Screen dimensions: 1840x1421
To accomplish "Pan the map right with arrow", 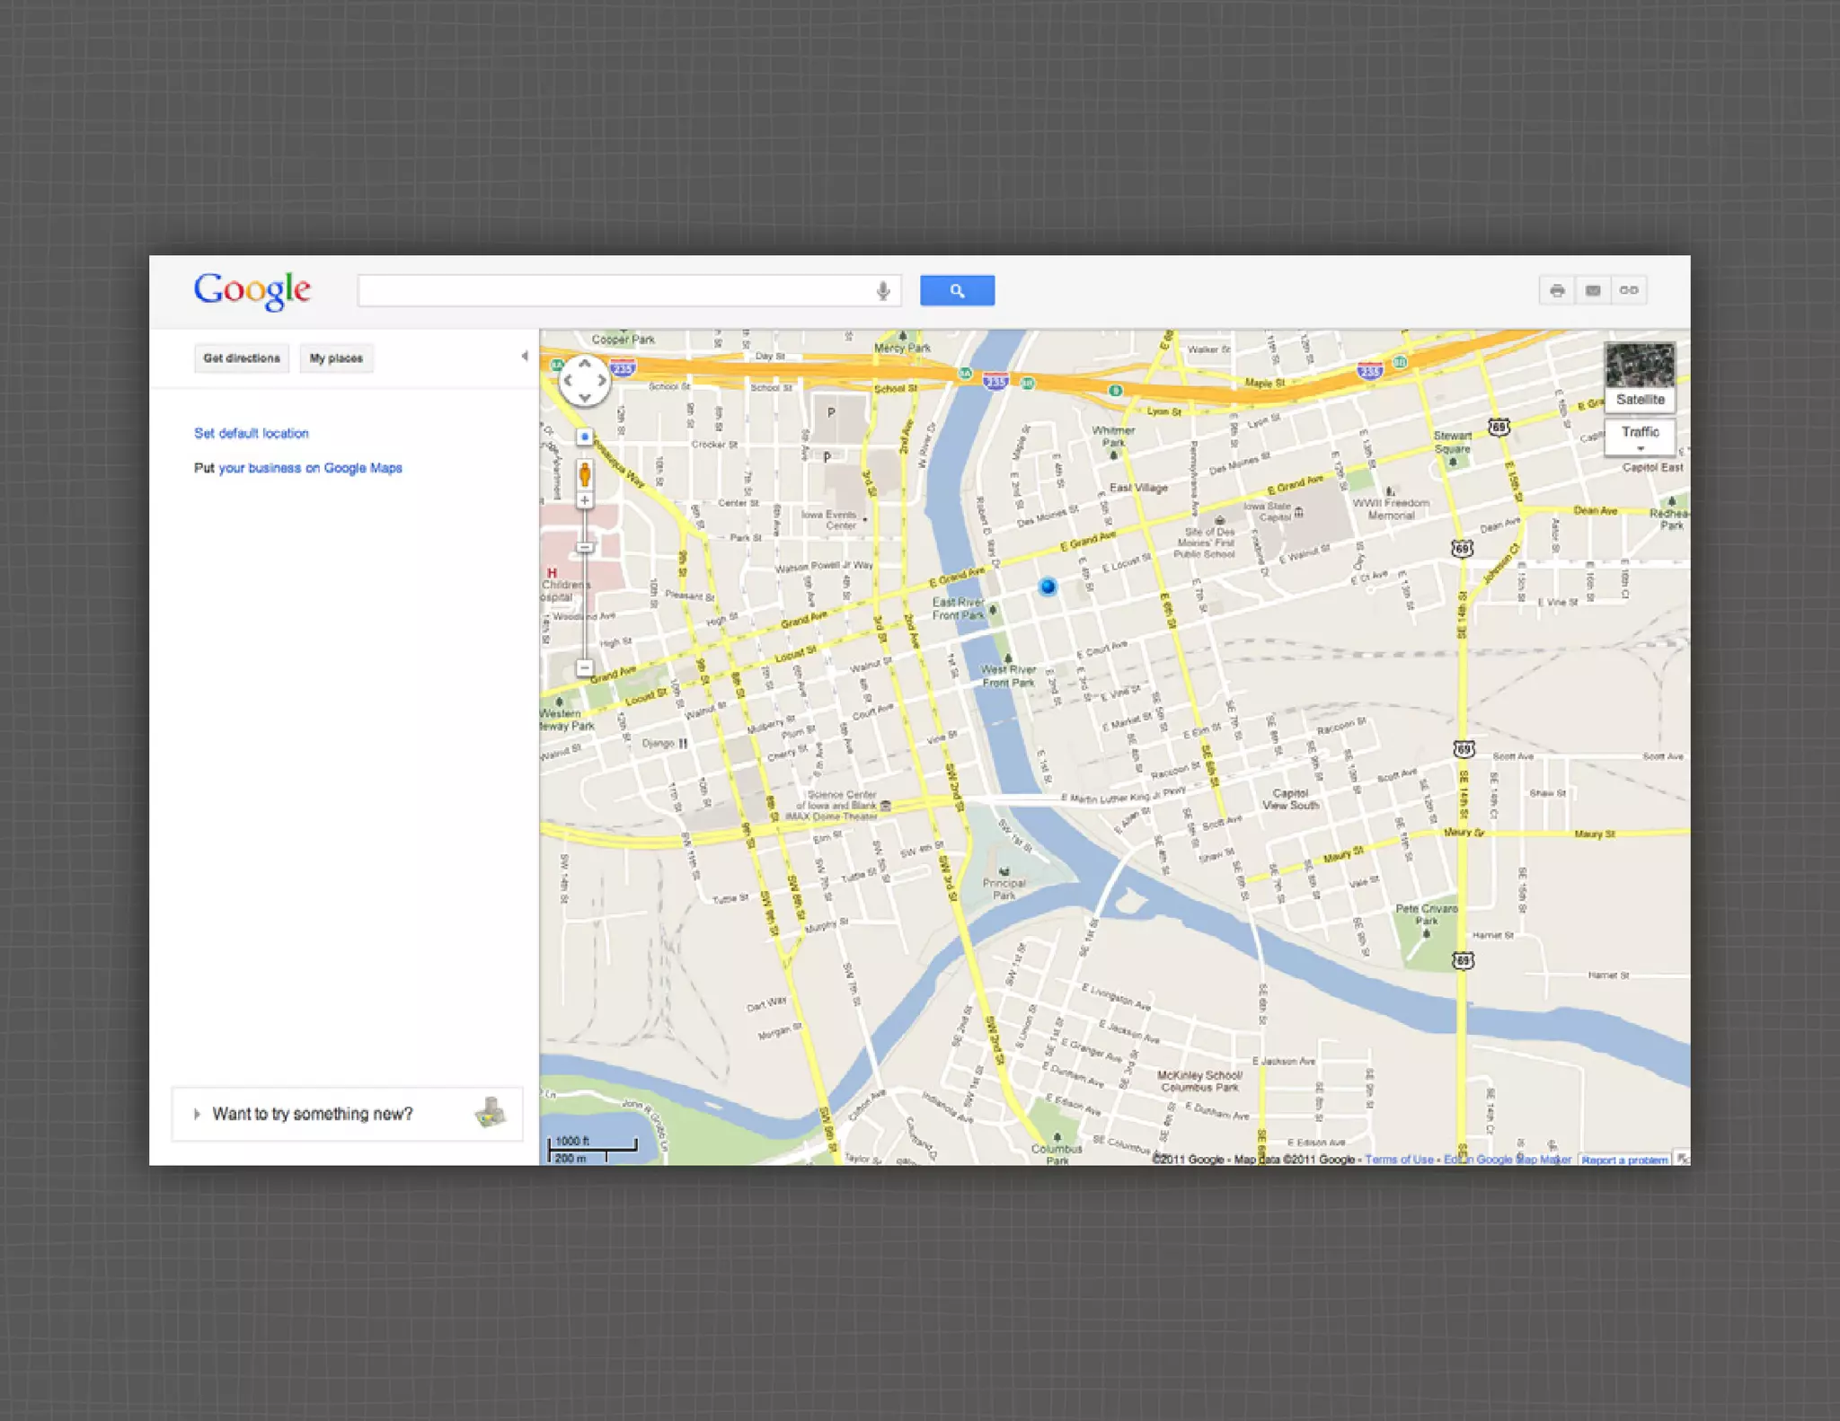I will pyautogui.click(x=601, y=381).
